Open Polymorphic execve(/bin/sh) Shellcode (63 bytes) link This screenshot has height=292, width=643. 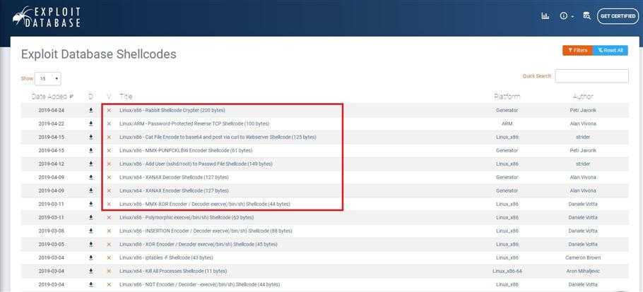[187, 217]
